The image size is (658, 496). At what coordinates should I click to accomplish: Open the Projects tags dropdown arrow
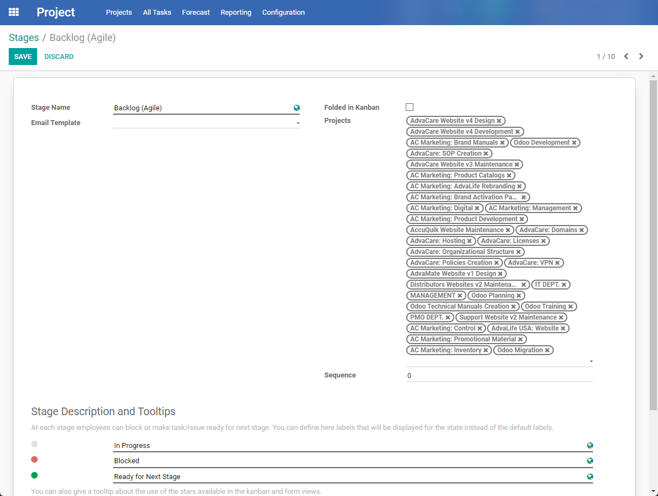(x=591, y=362)
